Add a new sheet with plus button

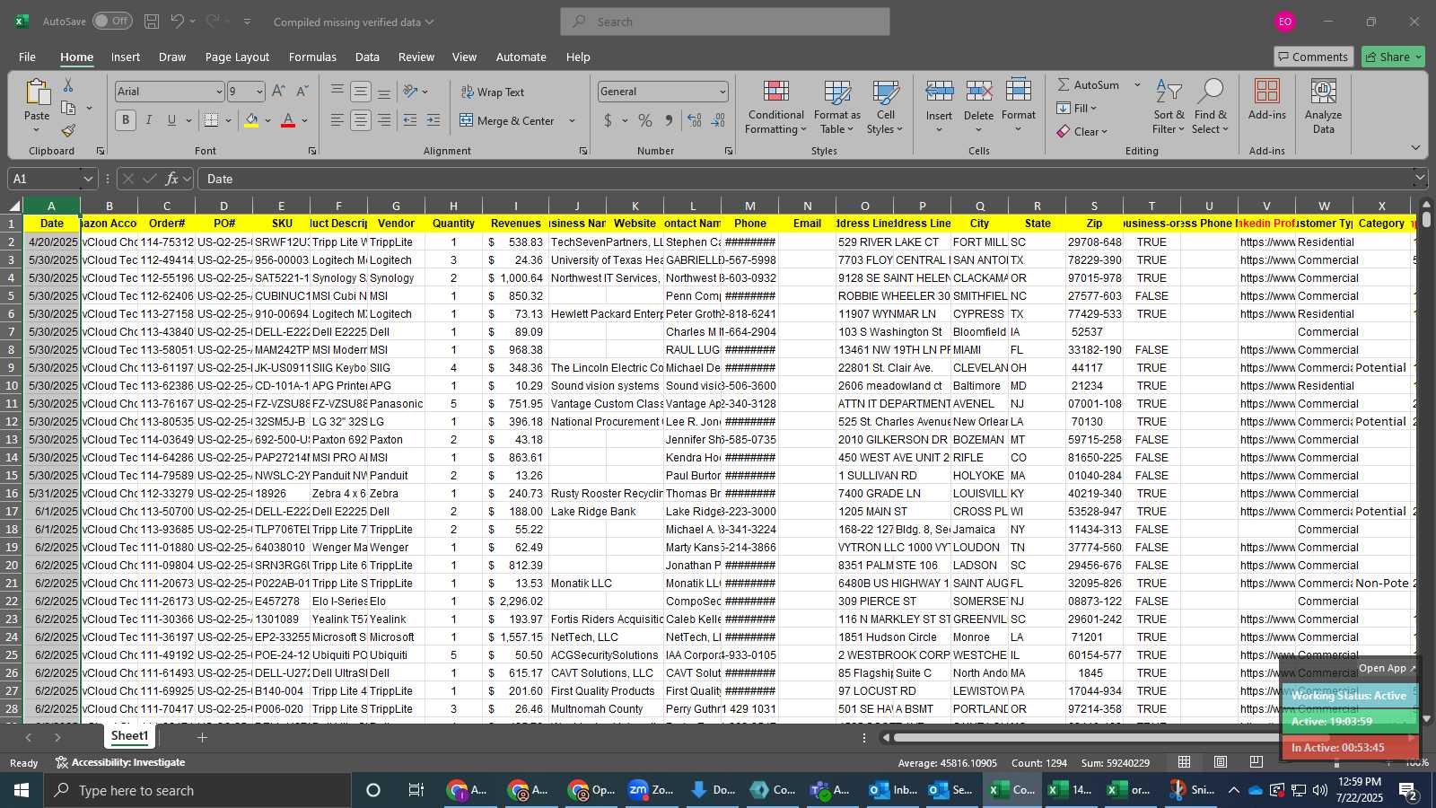(203, 737)
